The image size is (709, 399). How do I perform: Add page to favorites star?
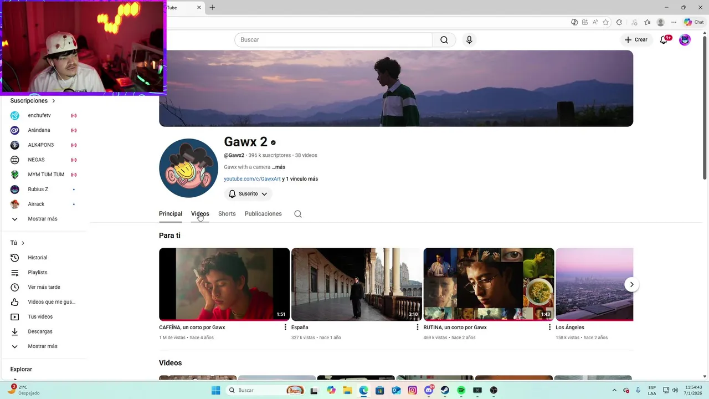[x=605, y=22]
